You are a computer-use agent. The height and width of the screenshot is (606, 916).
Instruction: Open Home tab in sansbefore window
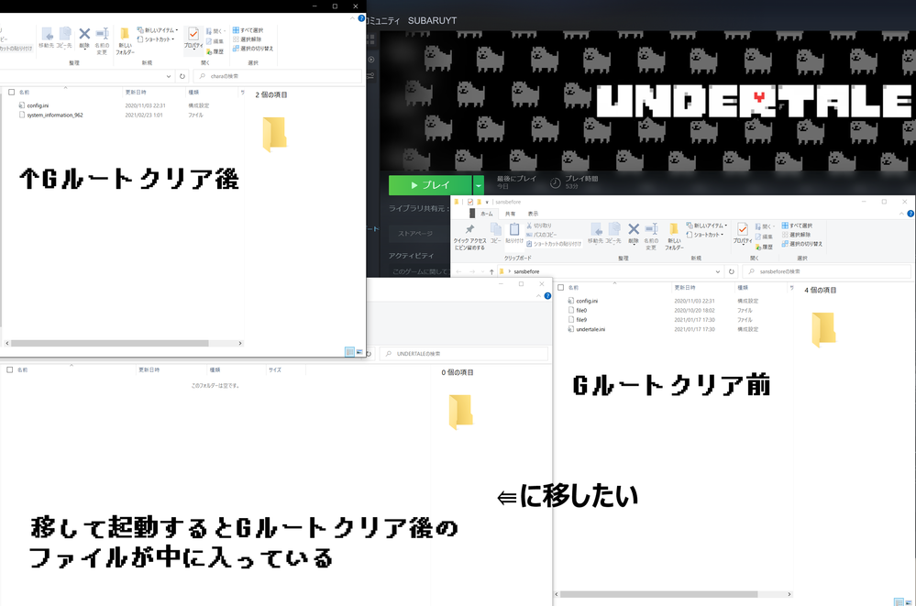point(487,214)
